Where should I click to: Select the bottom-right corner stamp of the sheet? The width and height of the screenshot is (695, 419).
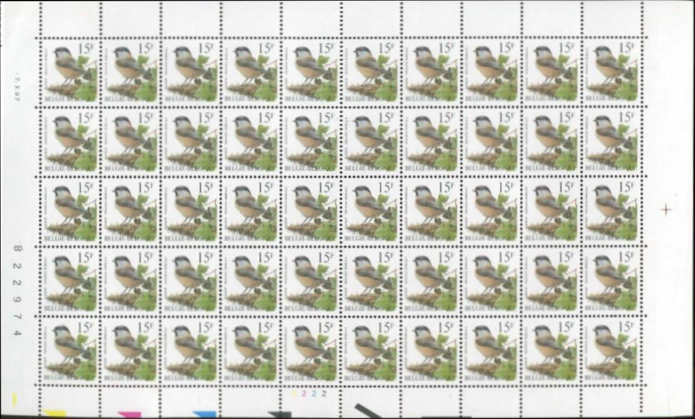click(x=613, y=351)
